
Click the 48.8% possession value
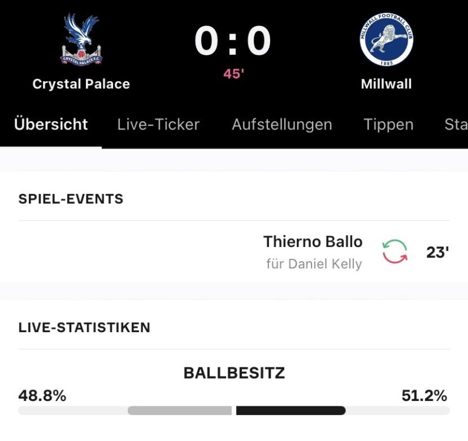42,396
